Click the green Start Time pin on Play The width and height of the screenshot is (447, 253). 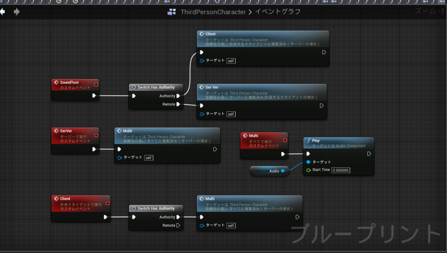pos(309,170)
